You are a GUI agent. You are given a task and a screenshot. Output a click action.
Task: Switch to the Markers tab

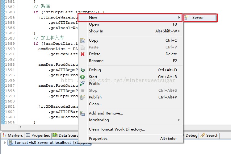[12, 135]
